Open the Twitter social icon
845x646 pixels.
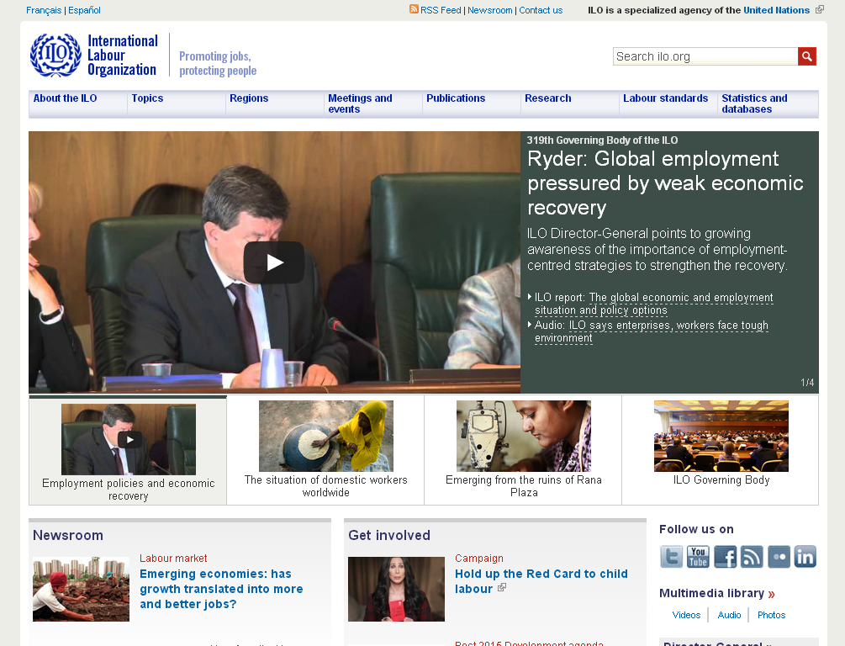click(671, 557)
